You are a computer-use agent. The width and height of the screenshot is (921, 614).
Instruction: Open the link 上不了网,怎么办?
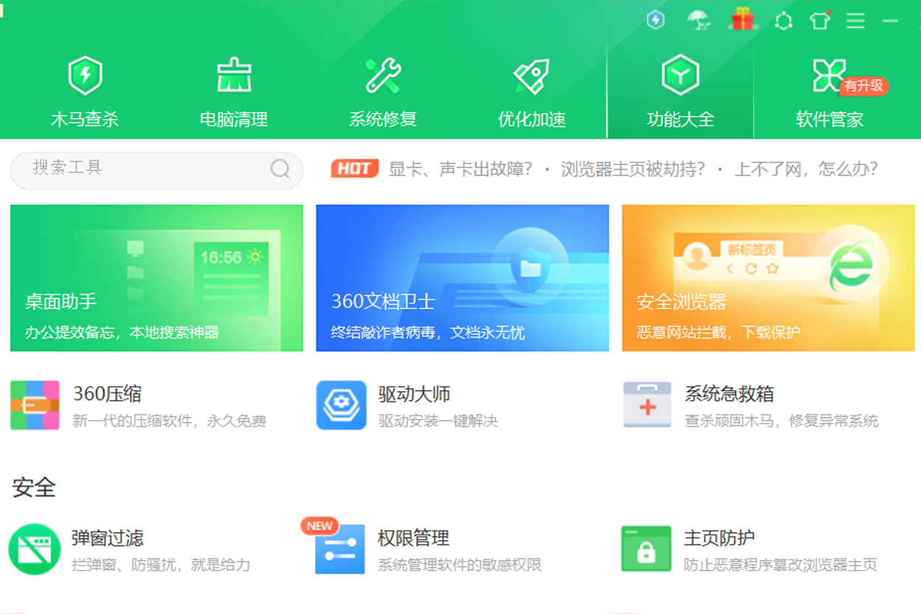click(x=806, y=169)
